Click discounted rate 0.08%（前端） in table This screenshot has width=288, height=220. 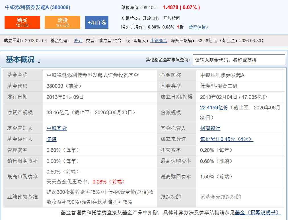click(109, 182)
